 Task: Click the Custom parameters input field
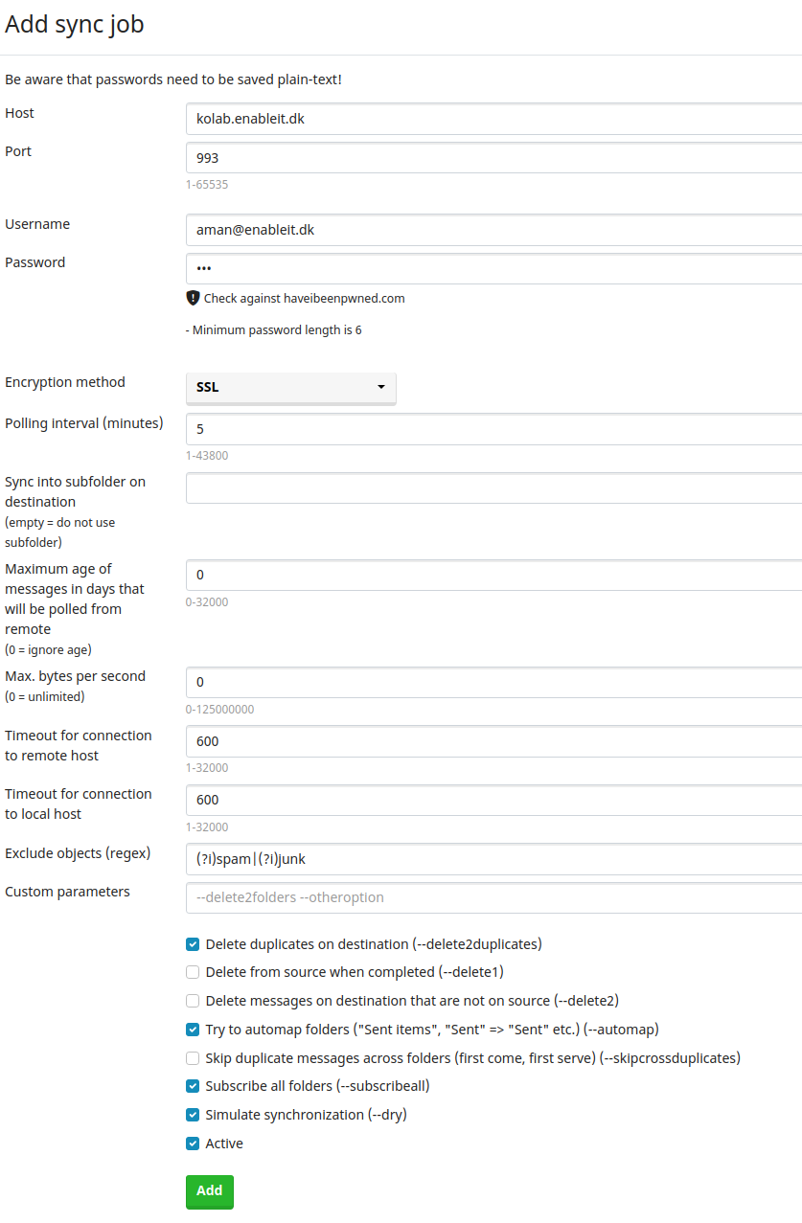[x=493, y=898]
